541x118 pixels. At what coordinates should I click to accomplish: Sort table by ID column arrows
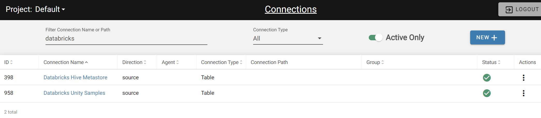point(11,62)
